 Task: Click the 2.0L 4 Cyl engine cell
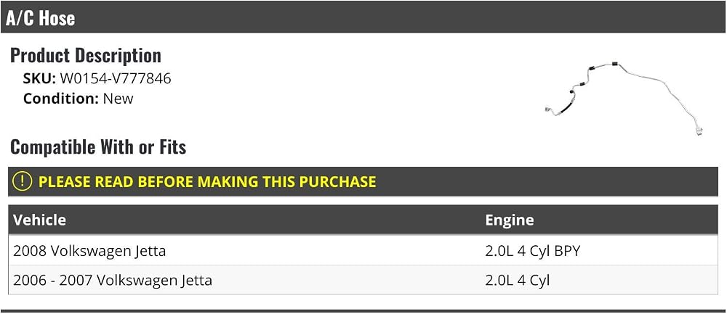tap(518, 280)
